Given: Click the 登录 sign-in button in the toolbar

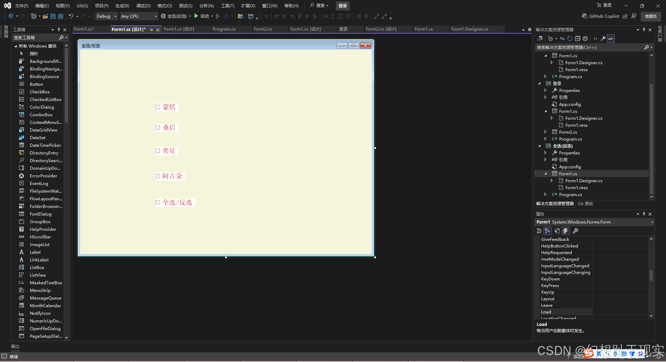Looking at the screenshot, I should 342,6.
